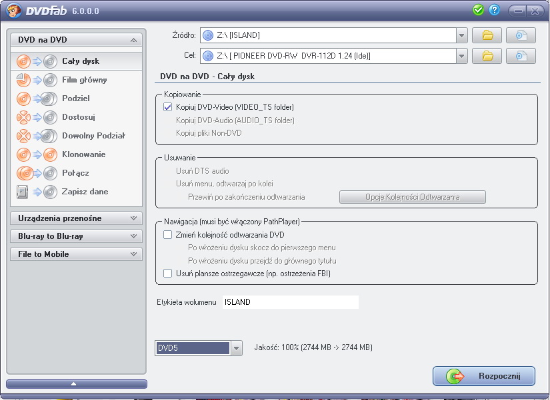Viewport: 550px width, 400px height.
Task: Select Dowolny Podział mode
Action: point(77,136)
